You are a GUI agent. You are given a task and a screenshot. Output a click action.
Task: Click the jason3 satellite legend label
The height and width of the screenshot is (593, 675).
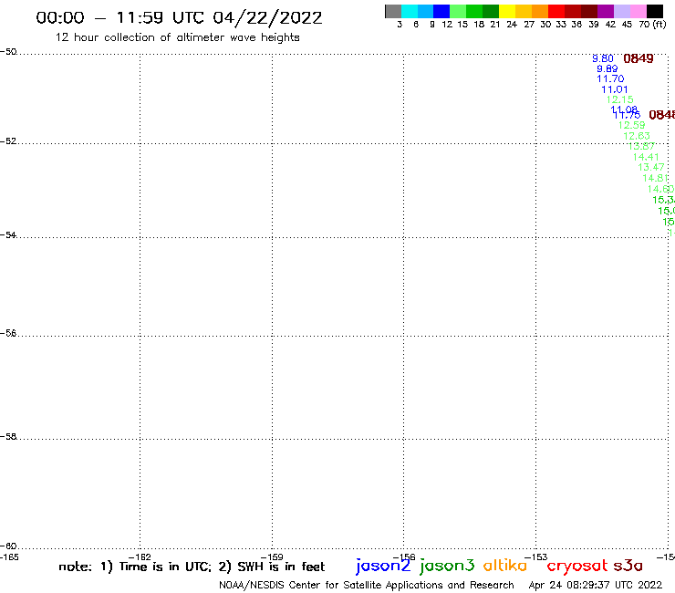tap(447, 566)
